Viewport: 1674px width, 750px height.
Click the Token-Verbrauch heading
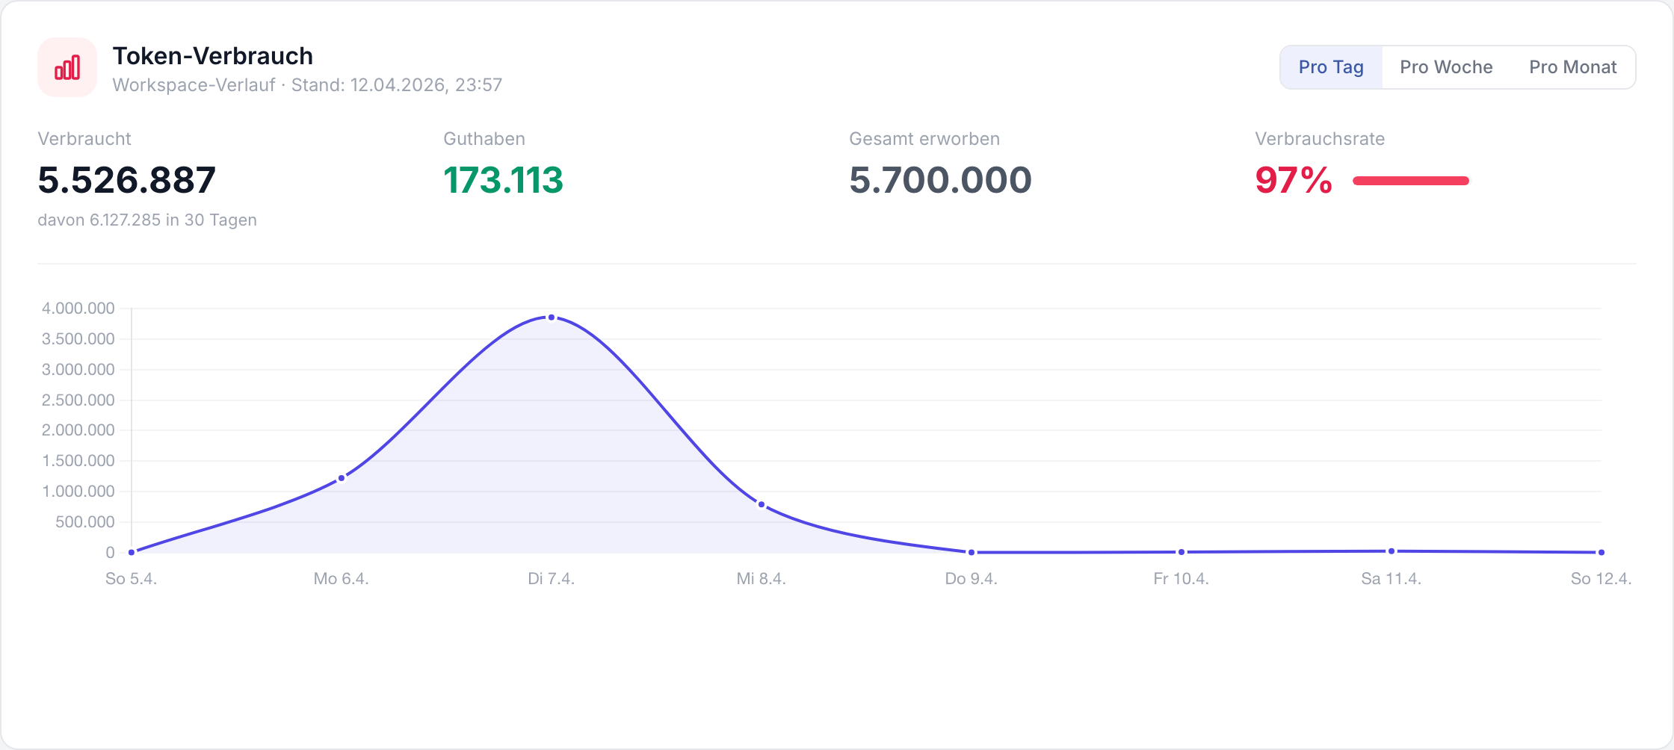(213, 56)
